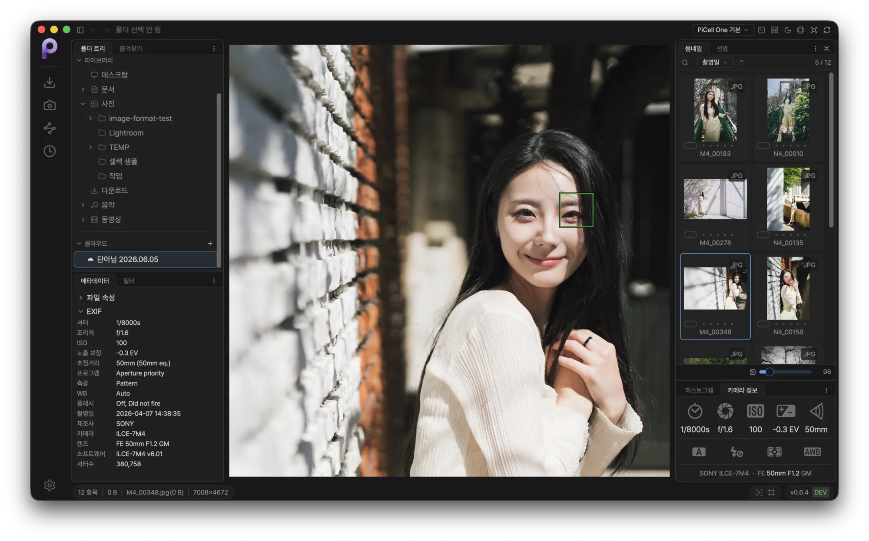Click the folder tree vertical scrollbar
869x541 pixels.
219,180
